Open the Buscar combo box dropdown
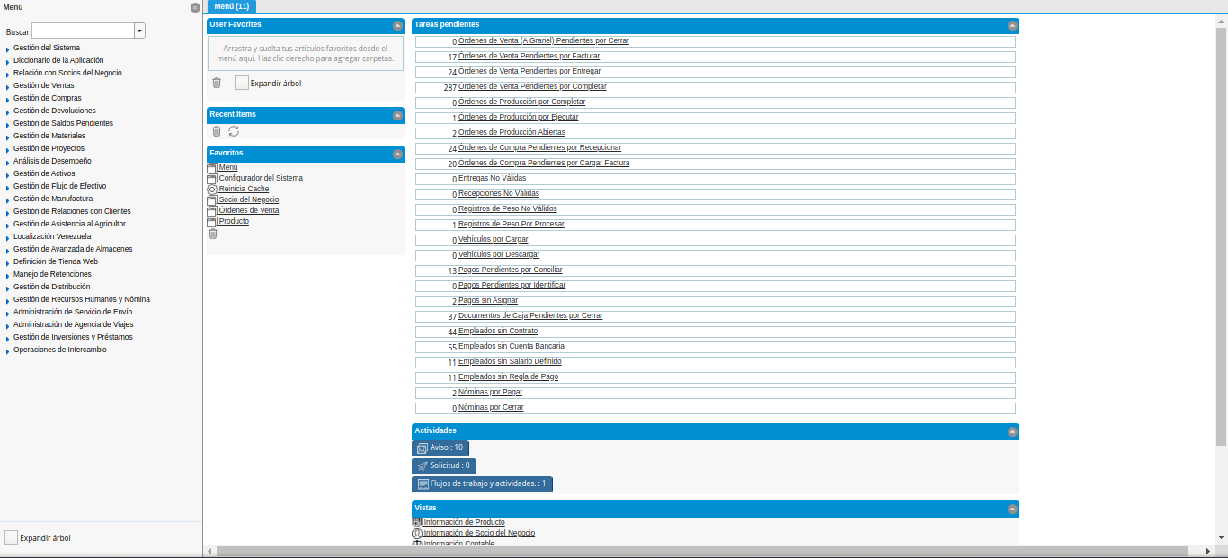This screenshot has width=1228, height=558. [x=139, y=31]
